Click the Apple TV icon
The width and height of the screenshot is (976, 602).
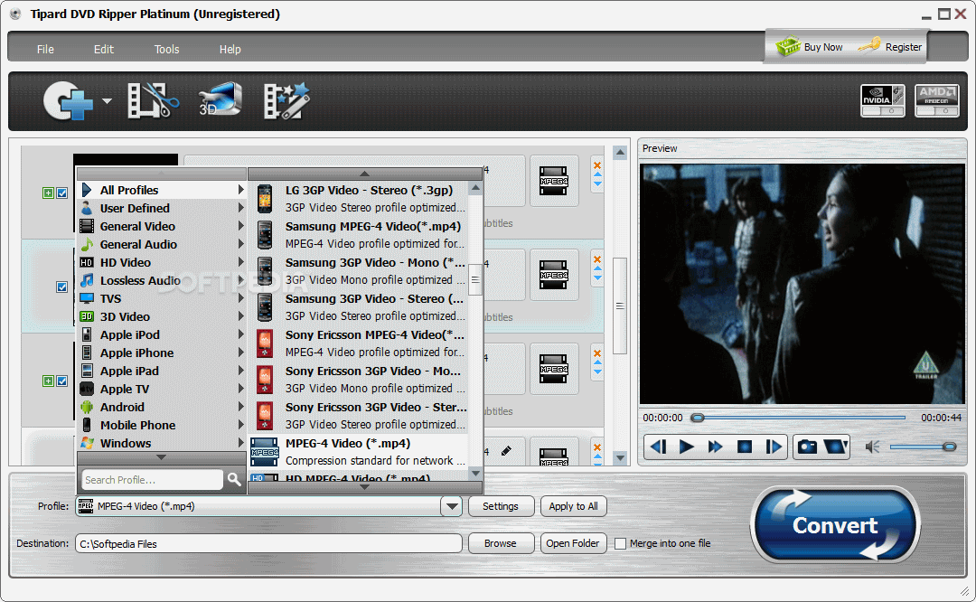click(x=87, y=389)
